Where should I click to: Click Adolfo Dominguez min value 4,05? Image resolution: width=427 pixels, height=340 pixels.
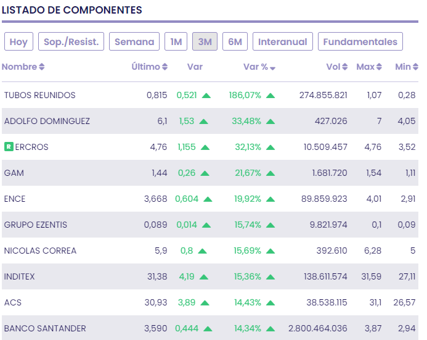pyautogui.click(x=407, y=121)
